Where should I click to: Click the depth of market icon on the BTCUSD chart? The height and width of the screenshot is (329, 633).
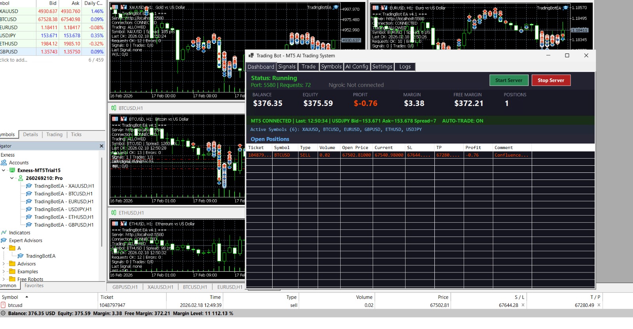[123, 119]
